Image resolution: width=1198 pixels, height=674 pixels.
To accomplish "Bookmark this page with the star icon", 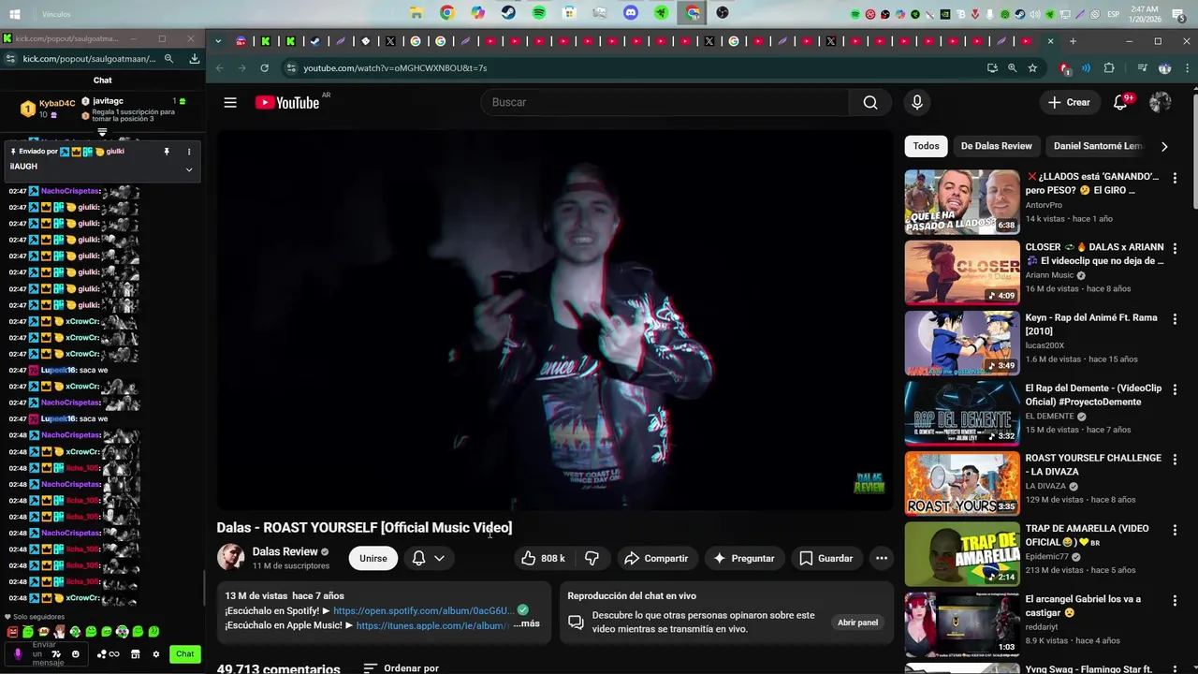I will click(x=1032, y=68).
